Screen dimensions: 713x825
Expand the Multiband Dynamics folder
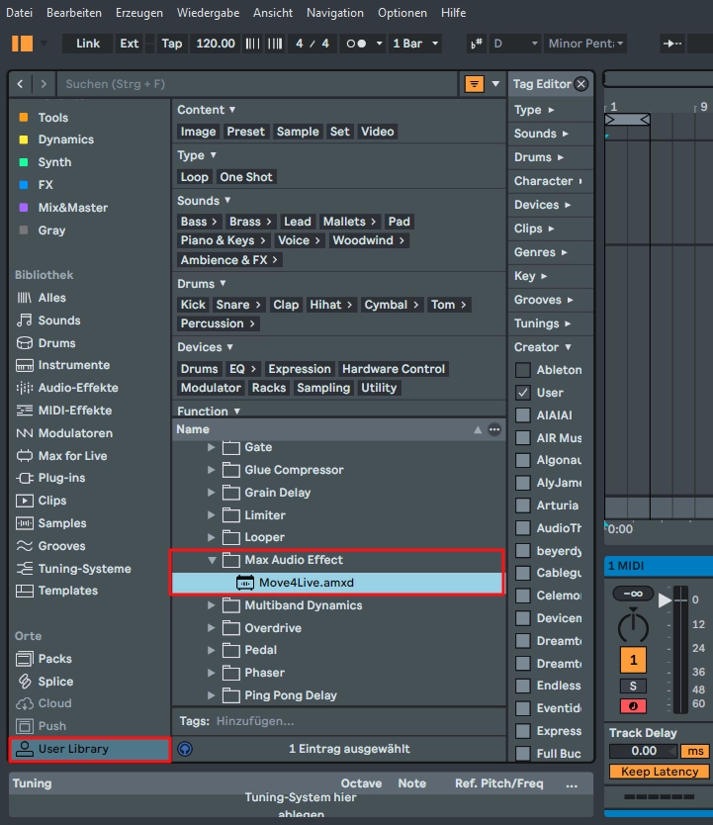211,605
